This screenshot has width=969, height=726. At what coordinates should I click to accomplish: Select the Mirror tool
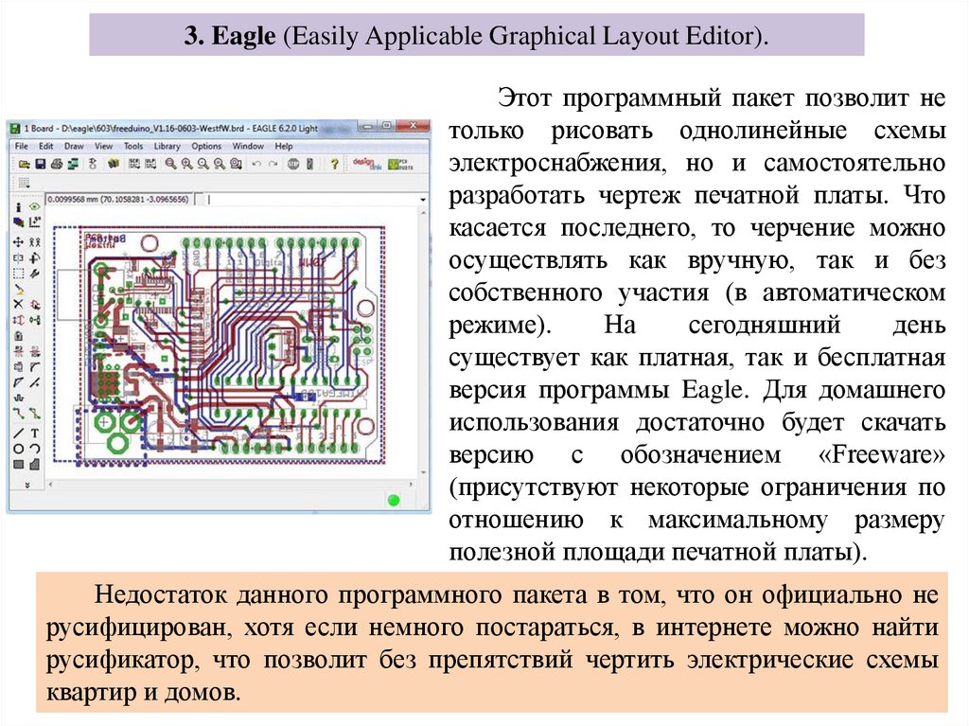[18, 257]
